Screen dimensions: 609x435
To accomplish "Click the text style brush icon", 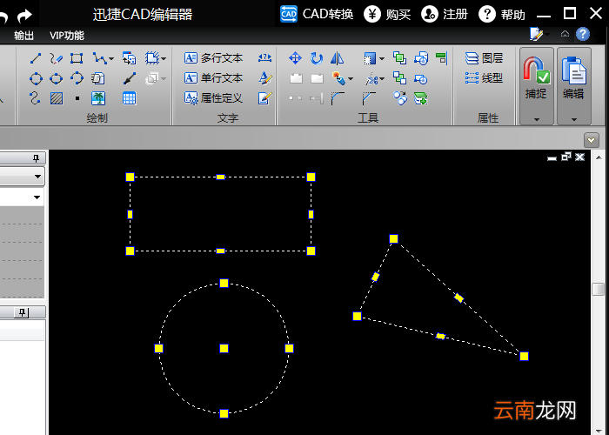I will pyautogui.click(x=265, y=78).
